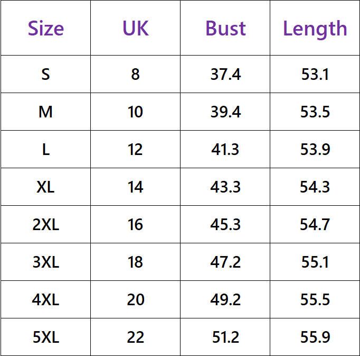Screen dimensions: 360x356
Task: Click bust value 47.2
Action: tap(225, 262)
